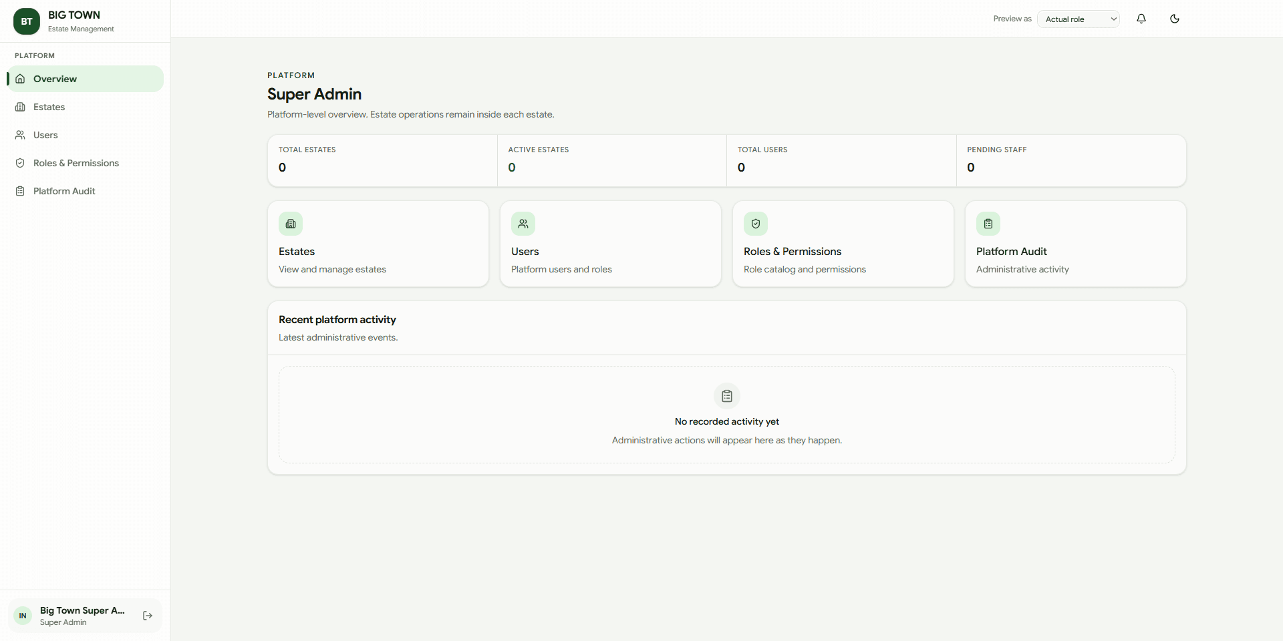
Task: Open Roles & Permissions in the sidebar
Action: pos(86,163)
